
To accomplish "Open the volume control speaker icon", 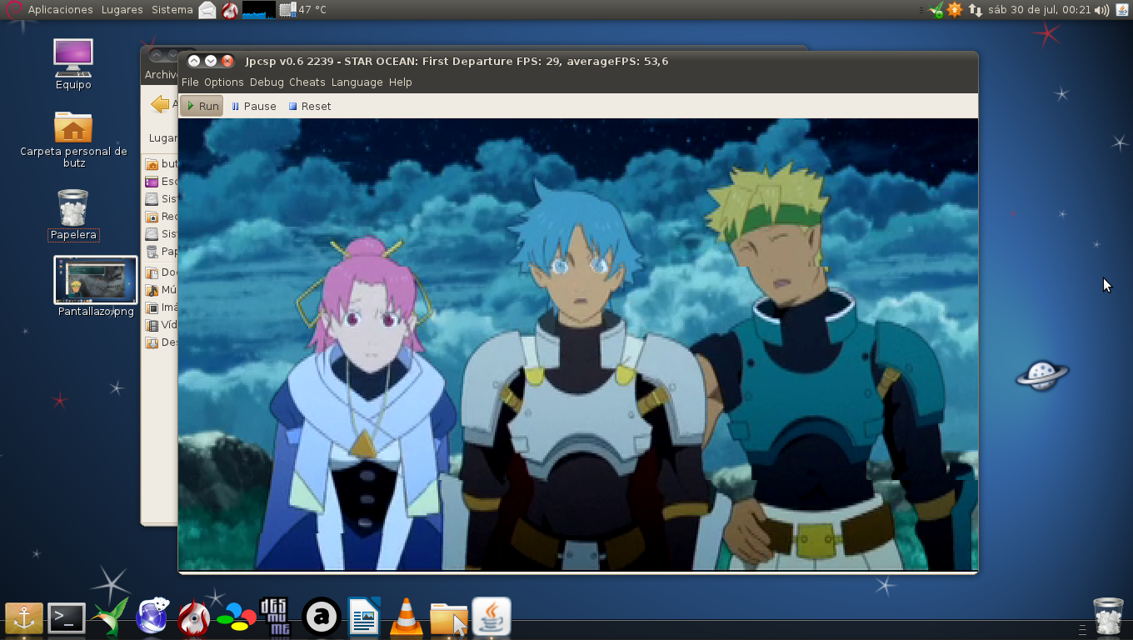I will tap(1101, 10).
